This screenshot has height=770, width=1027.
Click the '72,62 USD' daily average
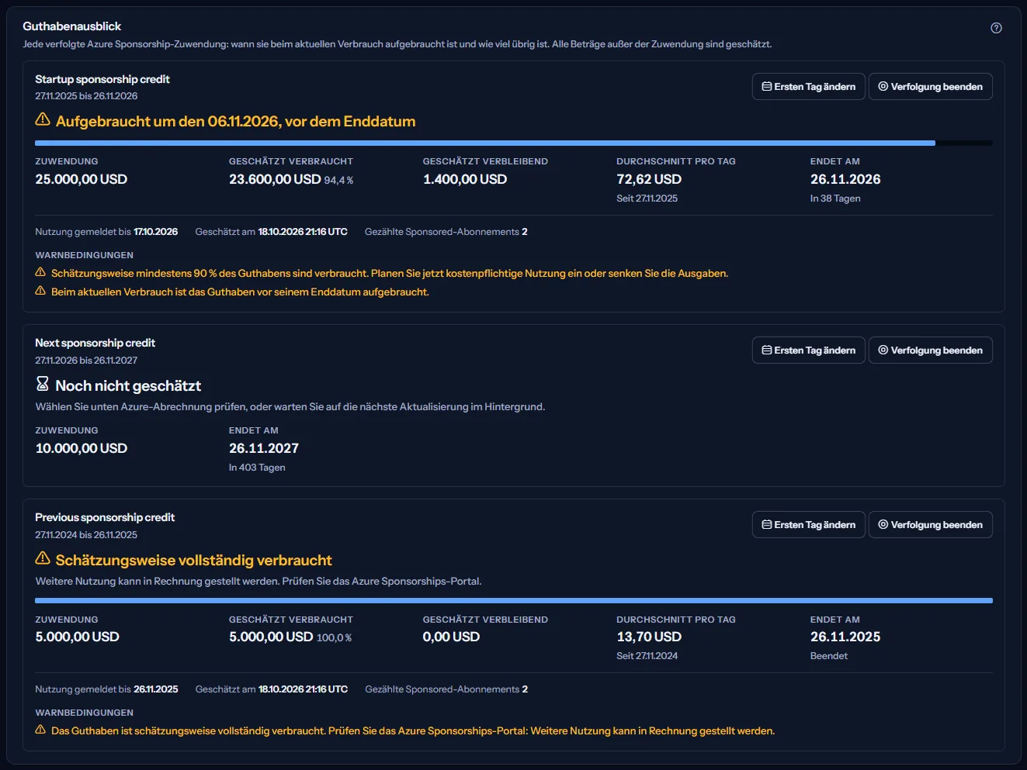[649, 179]
